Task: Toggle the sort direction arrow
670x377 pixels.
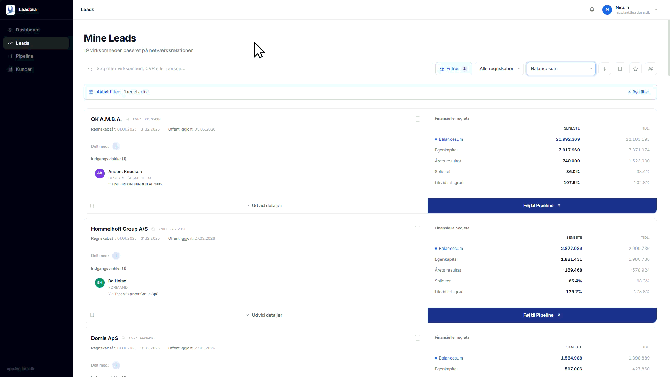Action: coord(605,69)
